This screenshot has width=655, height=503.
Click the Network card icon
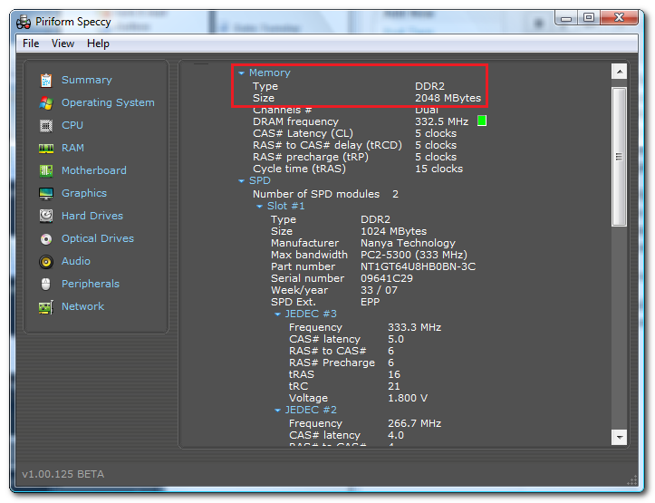point(46,307)
